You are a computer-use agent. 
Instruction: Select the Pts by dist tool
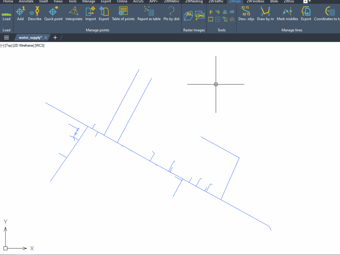click(x=171, y=14)
